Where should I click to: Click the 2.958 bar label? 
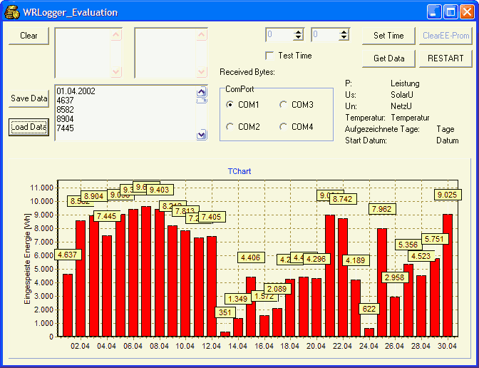coord(395,277)
